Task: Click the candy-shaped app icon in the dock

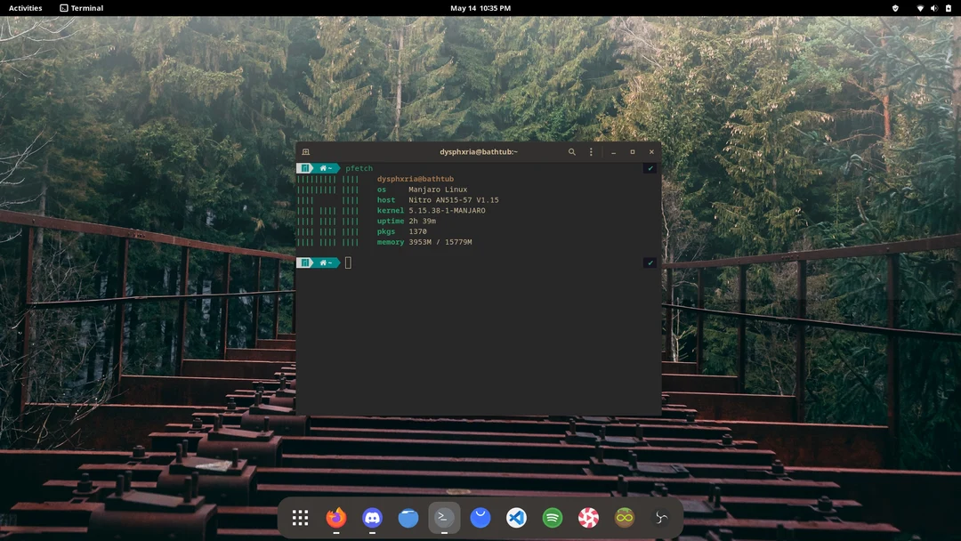Action: click(588, 517)
